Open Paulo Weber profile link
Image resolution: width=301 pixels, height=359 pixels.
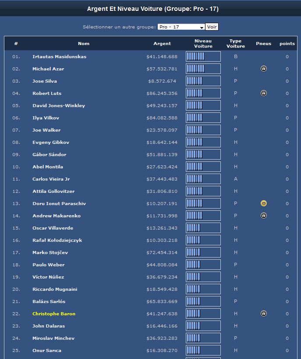coord(48,265)
